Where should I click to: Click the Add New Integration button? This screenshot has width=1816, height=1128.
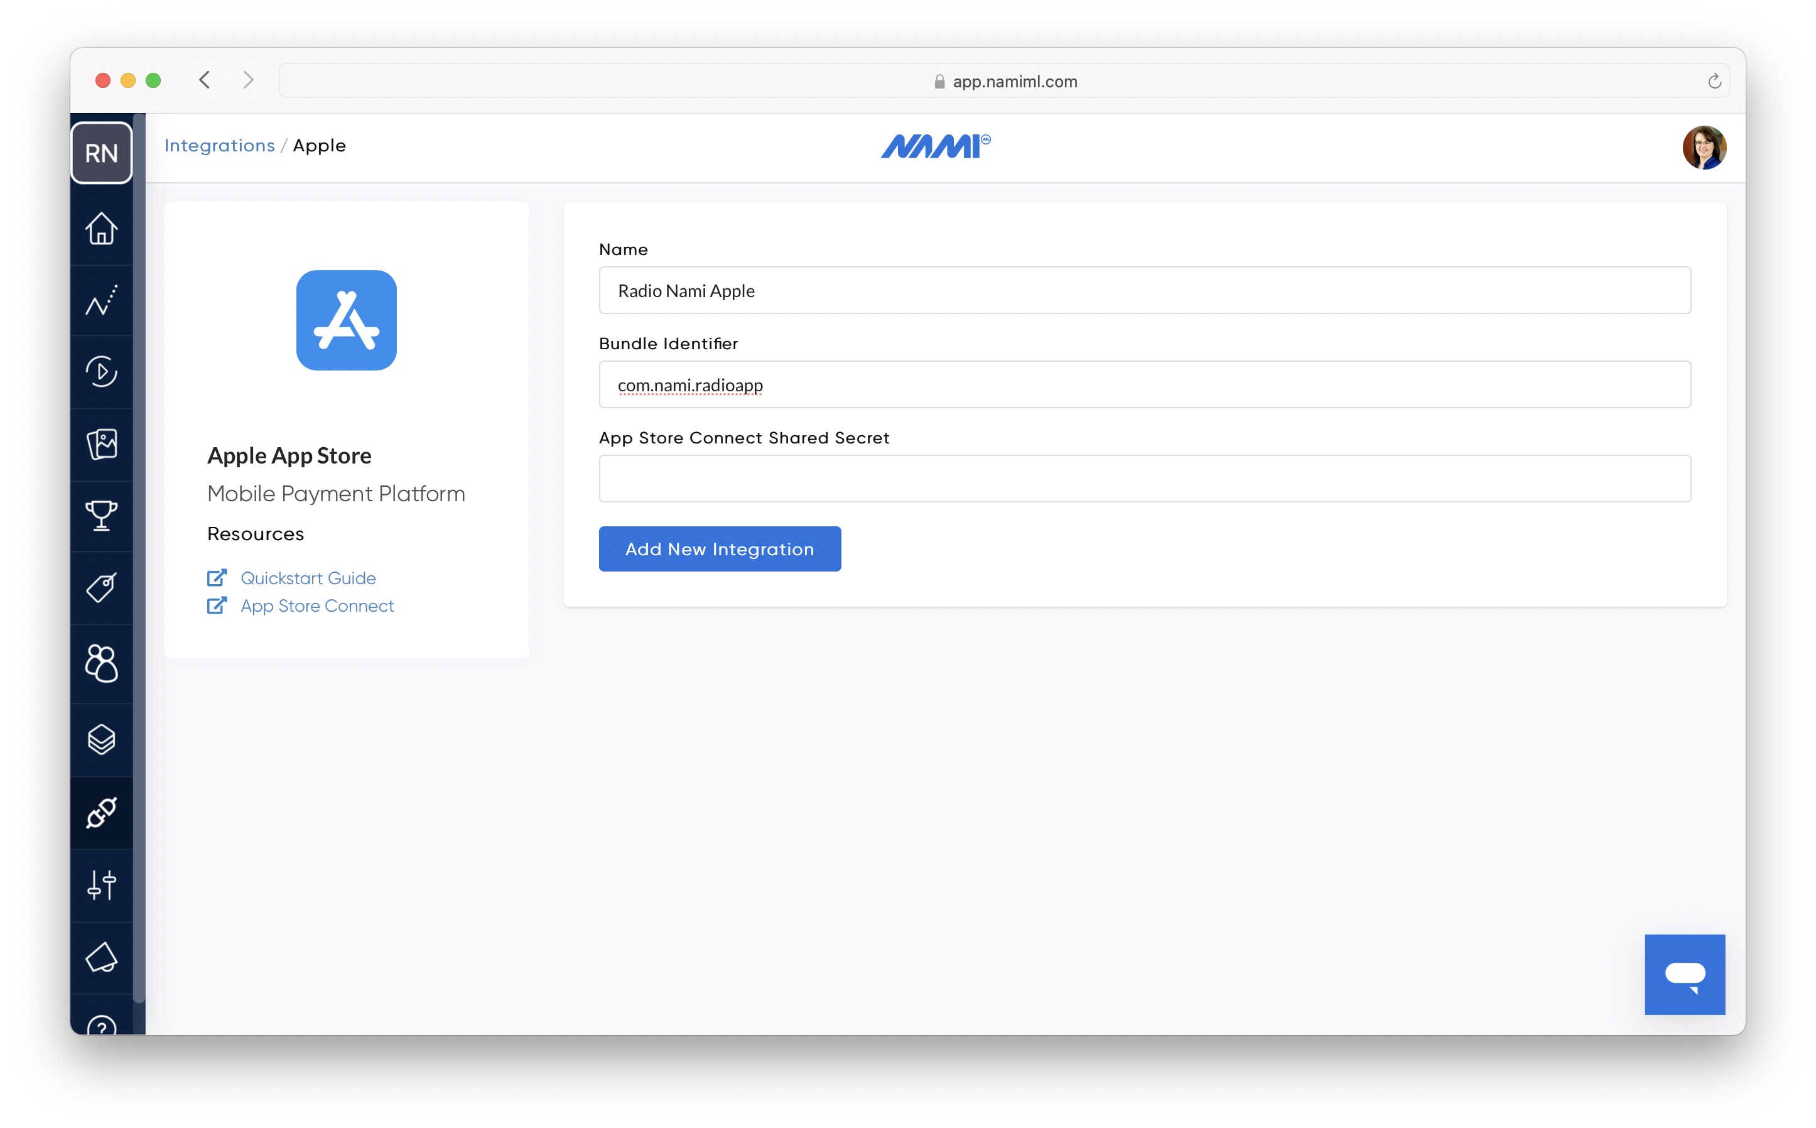pos(719,549)
